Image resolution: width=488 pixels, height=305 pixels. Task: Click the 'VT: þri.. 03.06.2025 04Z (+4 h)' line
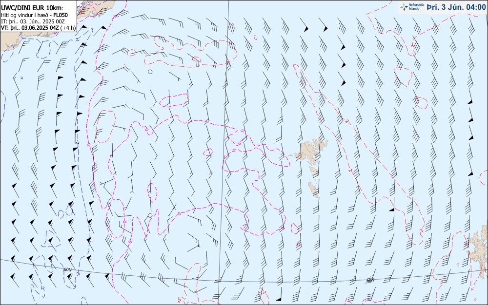[x=38, y=28]
